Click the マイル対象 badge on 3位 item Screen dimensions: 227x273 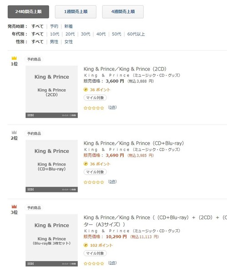(95, 253)
